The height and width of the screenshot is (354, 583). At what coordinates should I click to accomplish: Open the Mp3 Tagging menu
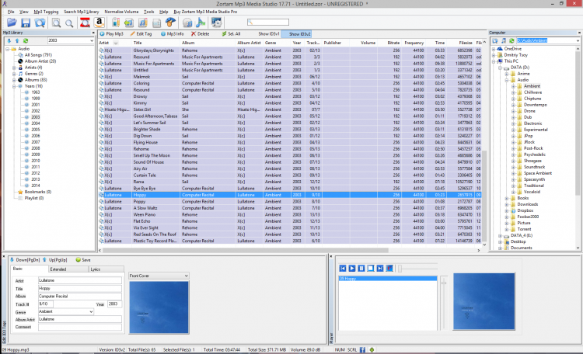coord(46,12)
